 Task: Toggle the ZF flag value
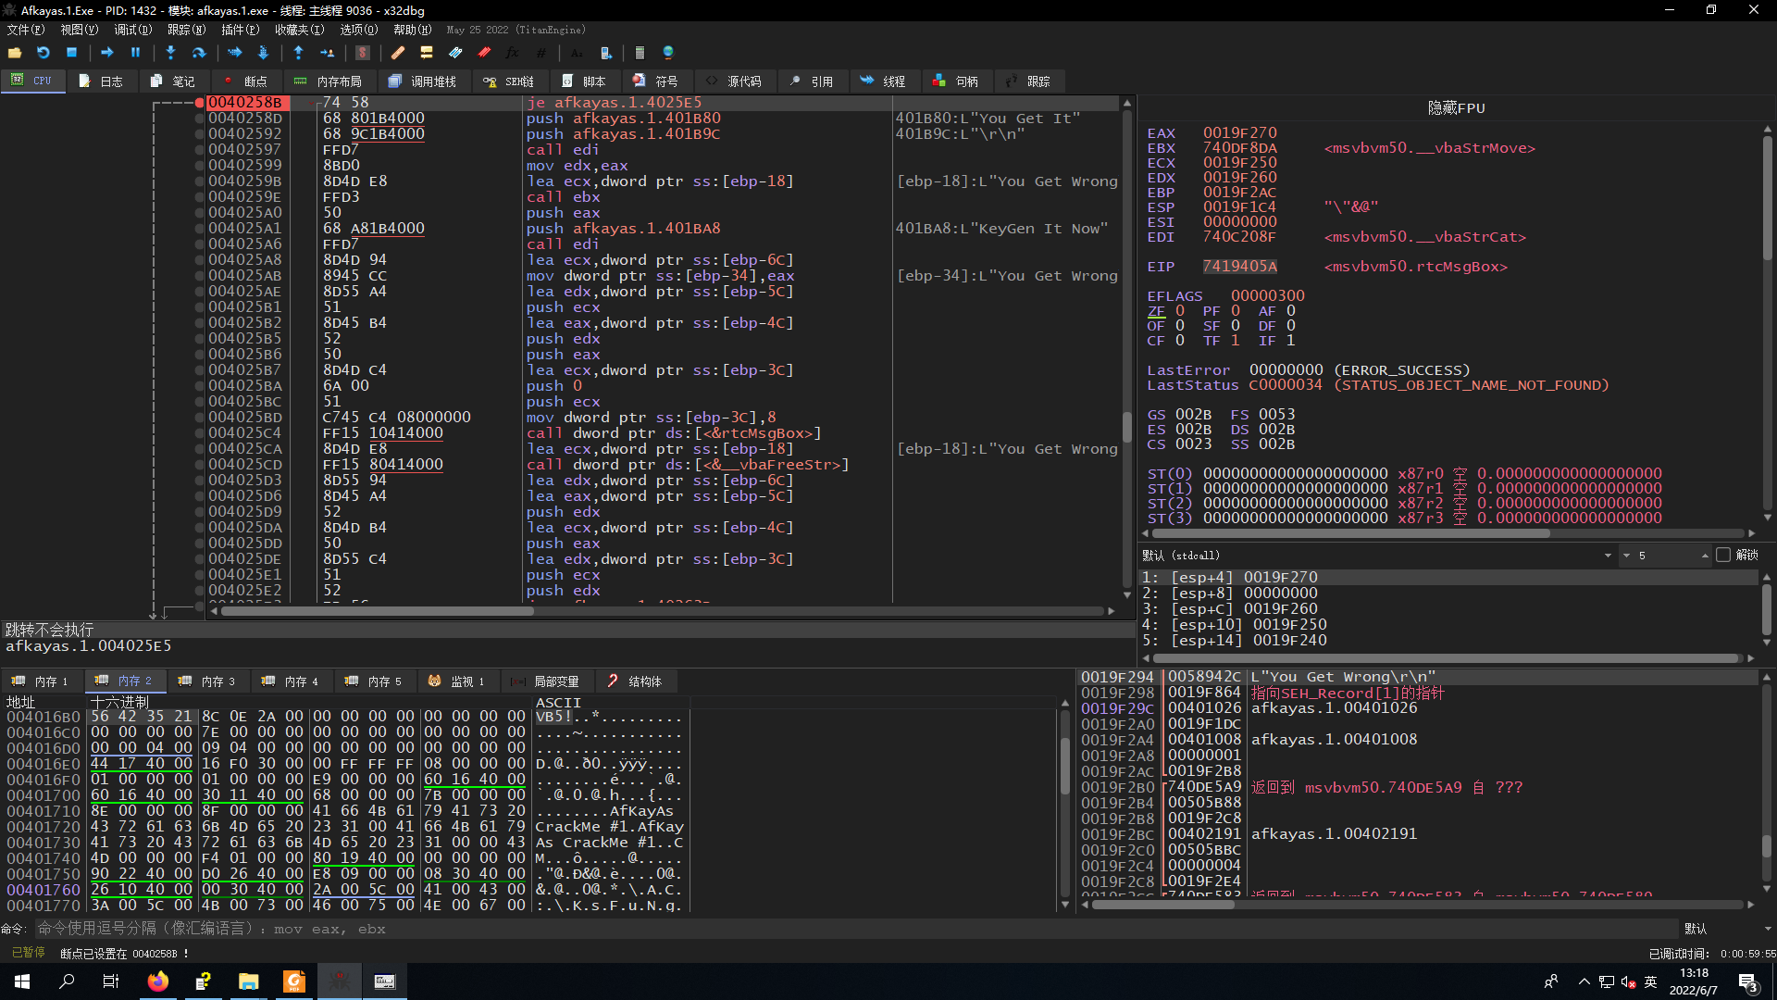click(x=1180, y=311)
